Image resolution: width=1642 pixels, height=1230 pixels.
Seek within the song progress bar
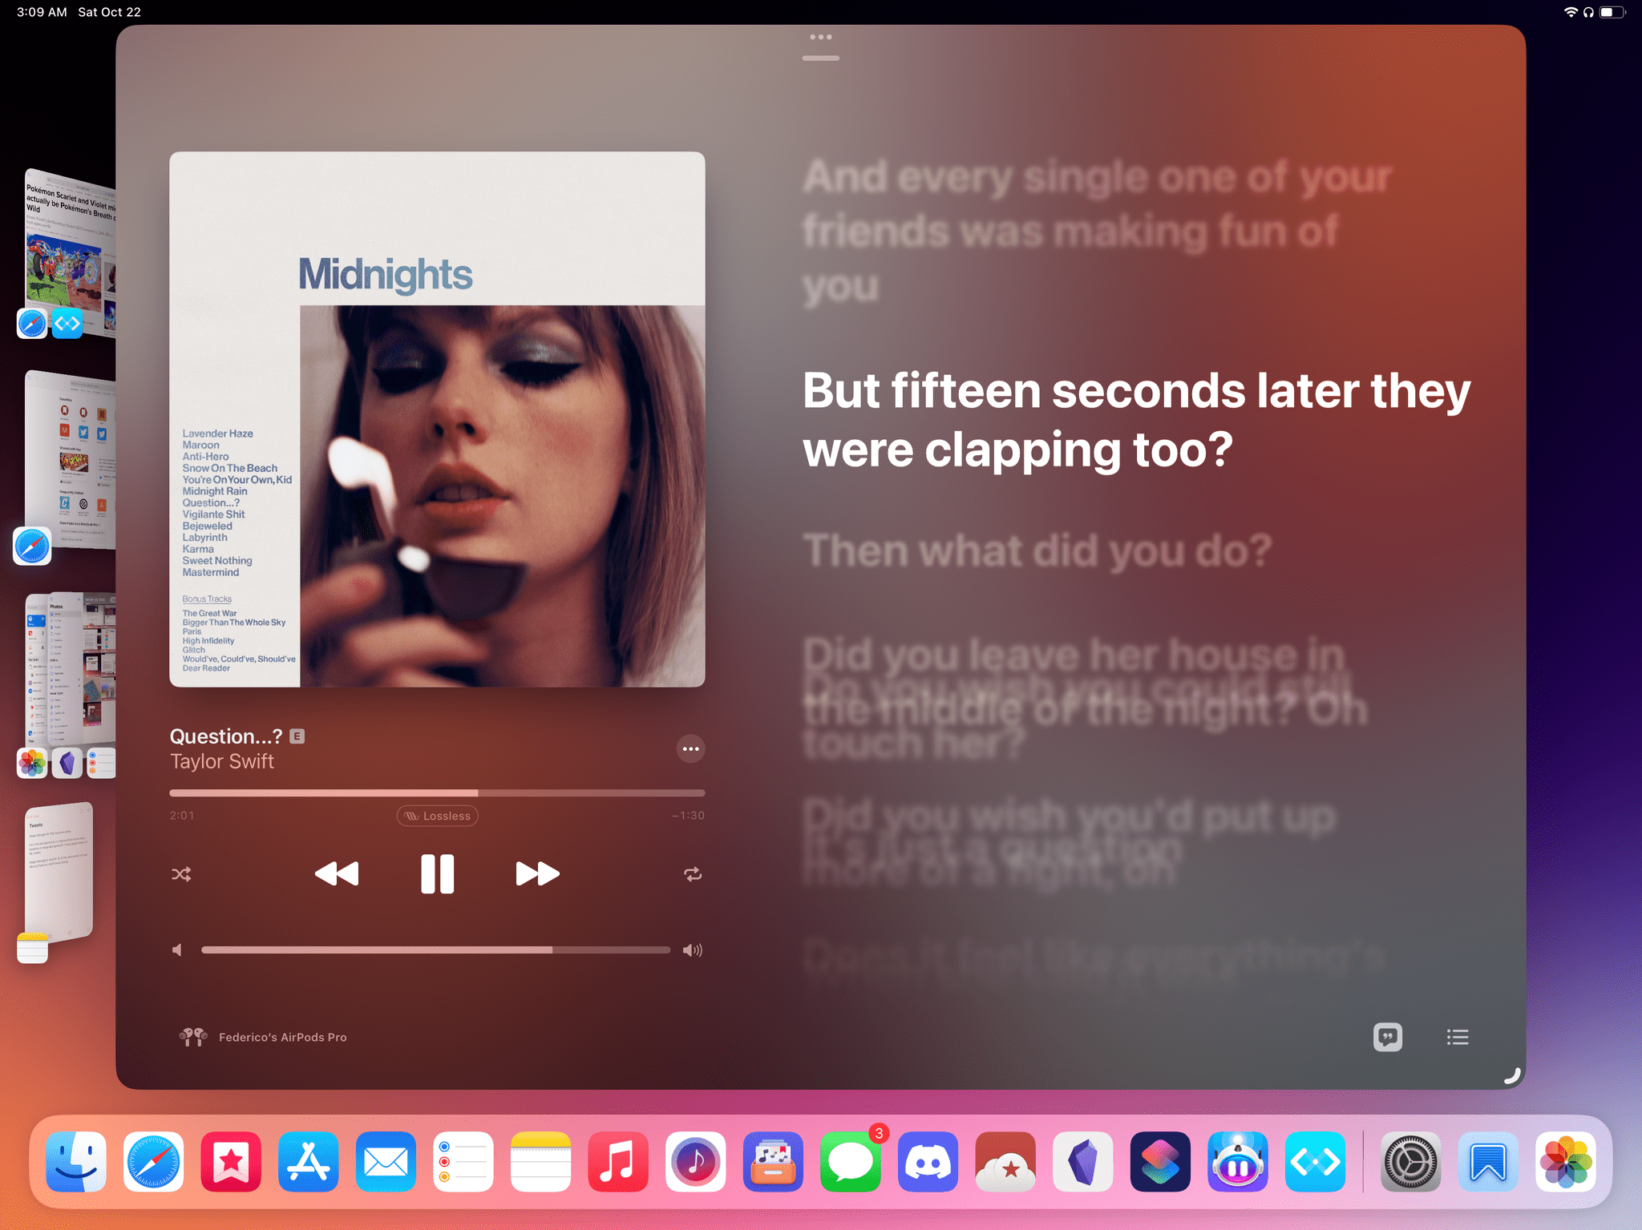click(x=437, y=793)
